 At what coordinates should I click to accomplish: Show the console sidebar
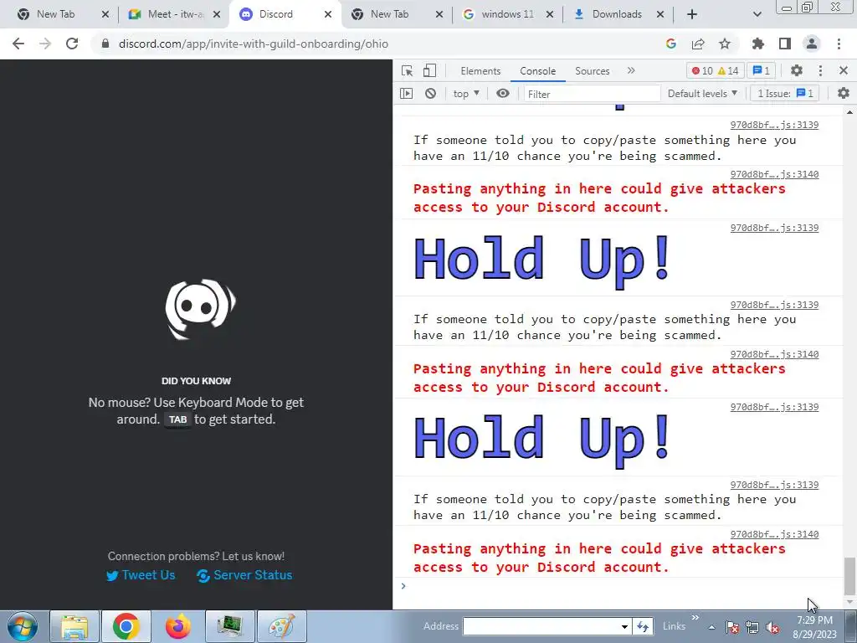coord(407,94)
